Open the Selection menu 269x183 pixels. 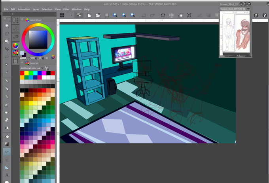47,9
